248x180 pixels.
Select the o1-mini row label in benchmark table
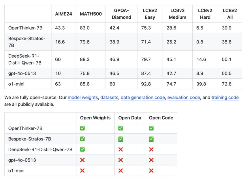(x=16, y=84)
